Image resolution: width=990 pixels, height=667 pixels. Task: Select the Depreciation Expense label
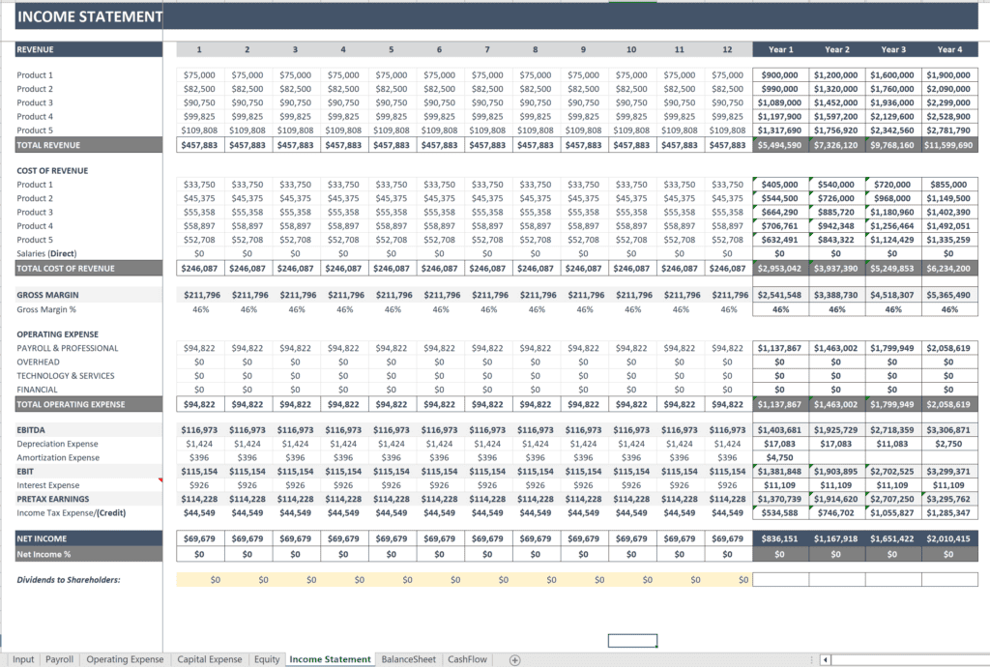(x=57, y=445)
